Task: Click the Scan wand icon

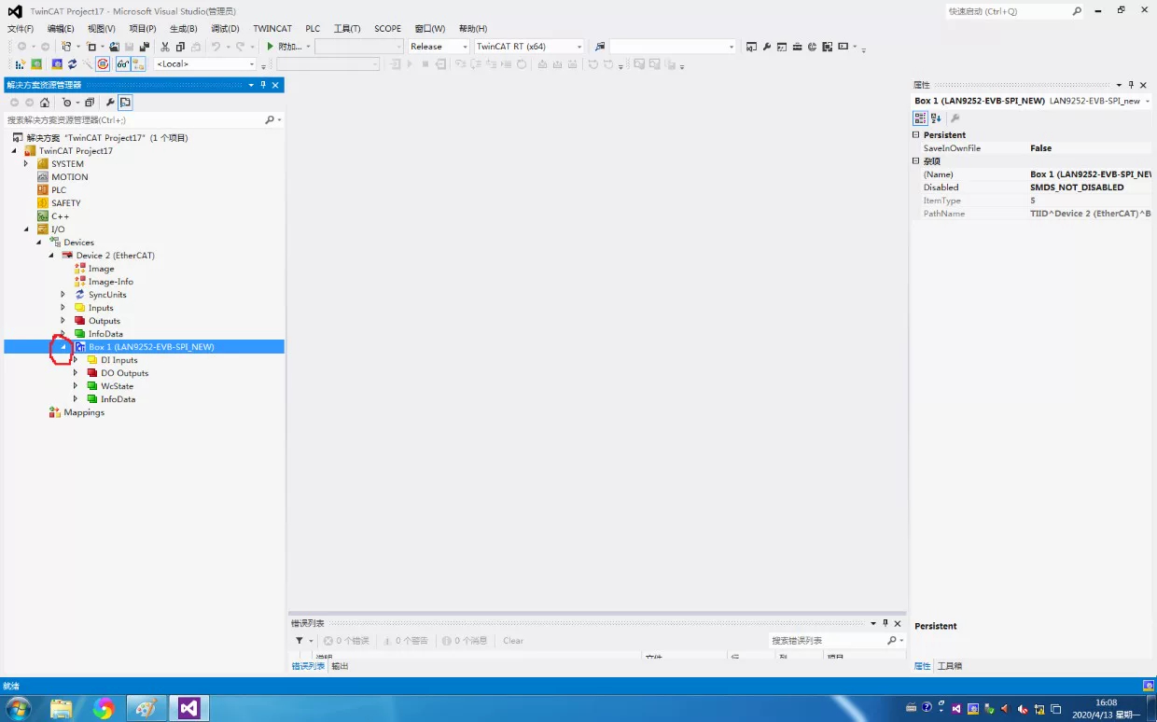Action: pos(87,64)
